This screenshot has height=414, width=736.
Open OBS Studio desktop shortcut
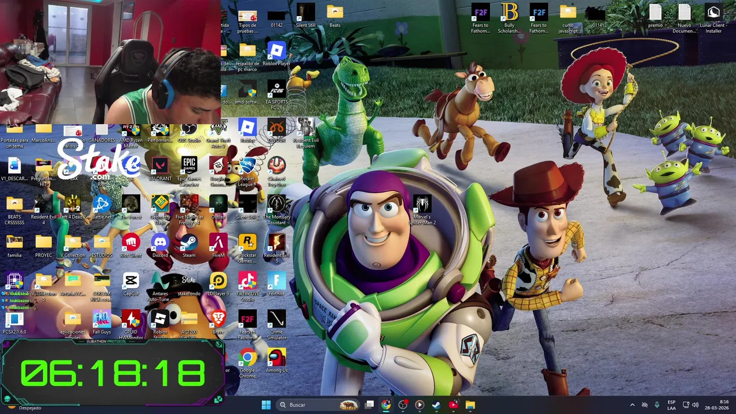[189, 133]
